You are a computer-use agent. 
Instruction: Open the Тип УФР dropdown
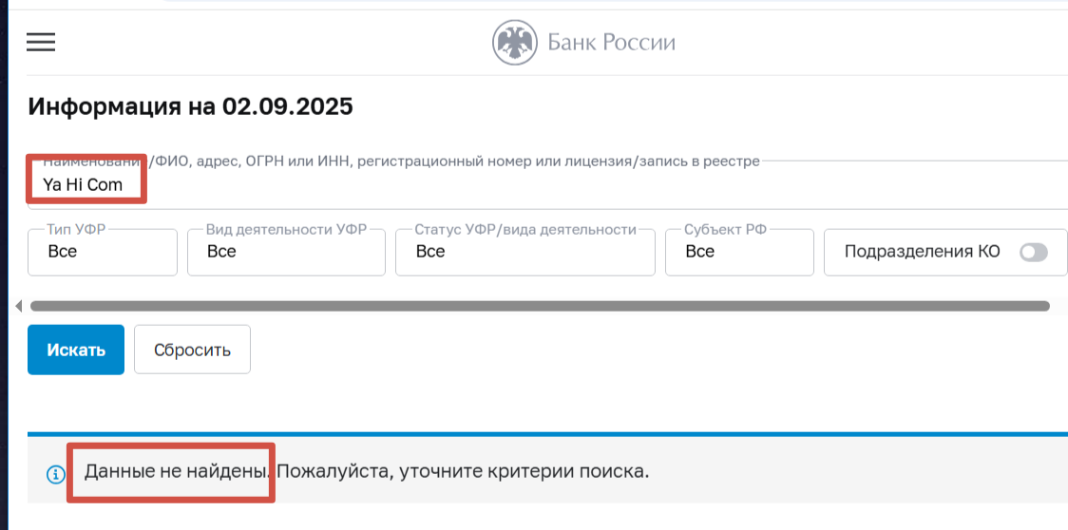click(x=103, y=252)
